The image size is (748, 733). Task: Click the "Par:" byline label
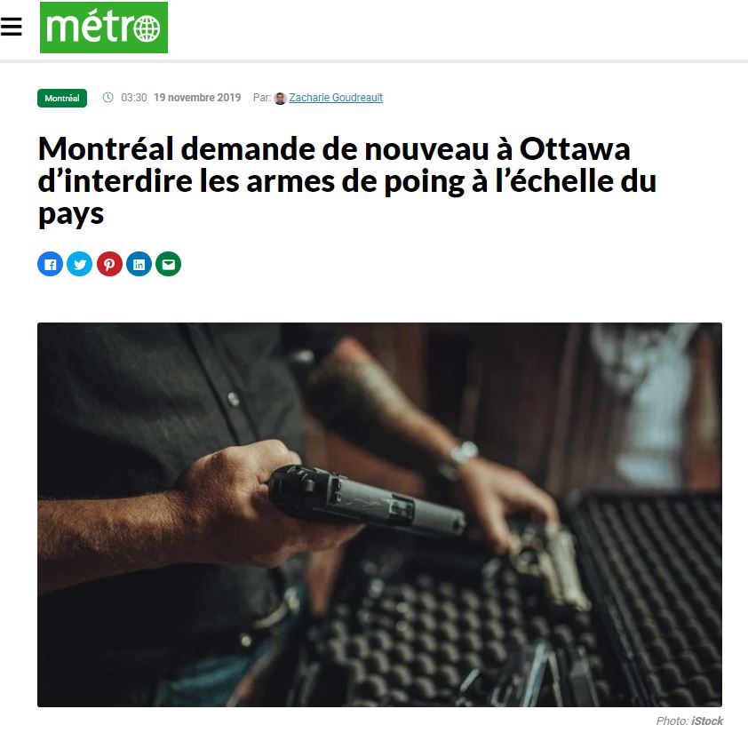pos(262,98)
